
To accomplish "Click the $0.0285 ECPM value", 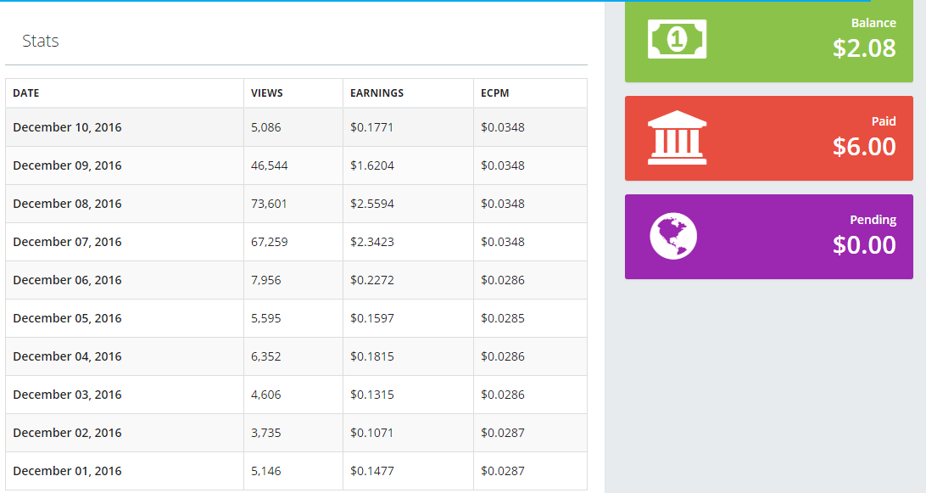I will (x=503, y=318).
